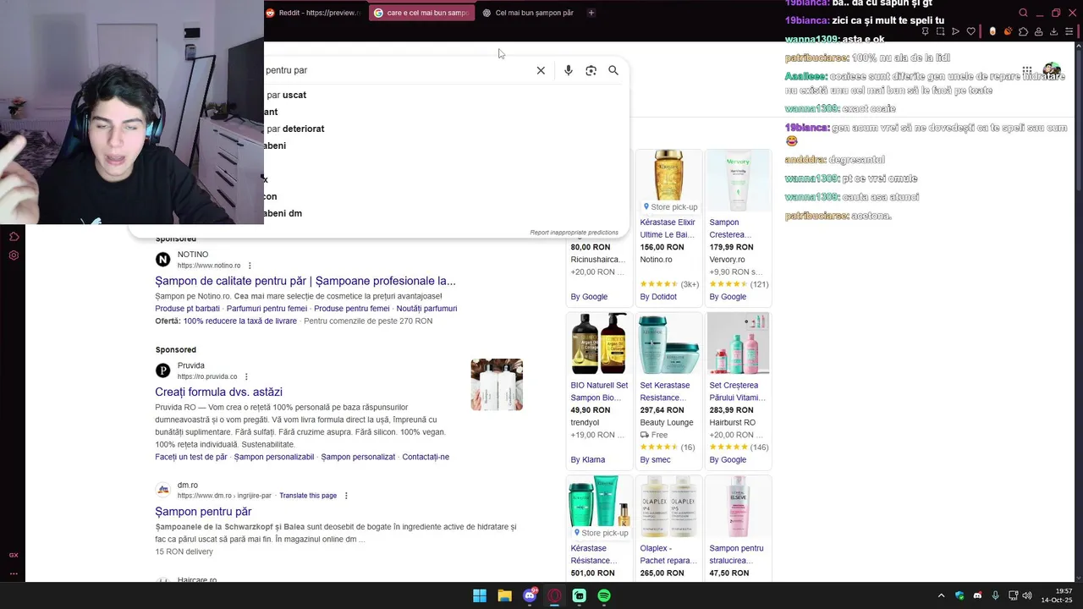The image size is (1083, 609).
Task: Select the 'care e cel mai bun sampo' tab
Action: (x=421, y=13)
